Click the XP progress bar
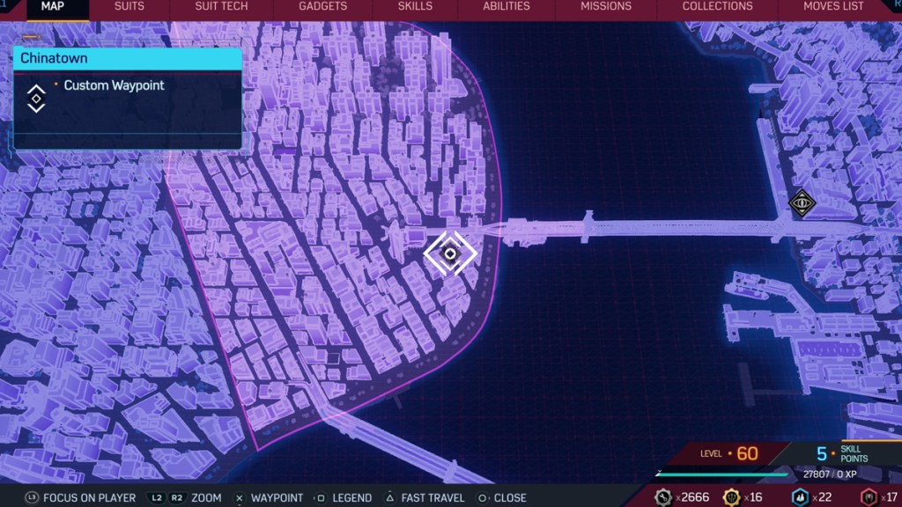Screen dimensions: 902x507 [722, 474]
